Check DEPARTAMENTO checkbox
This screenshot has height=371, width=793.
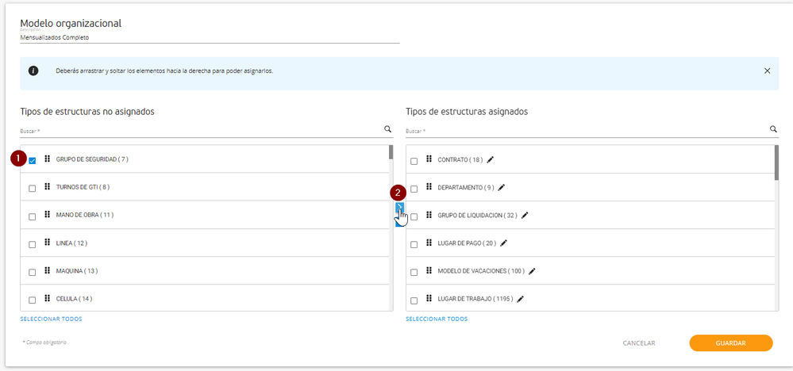pyautogui.click(x=414, y=189)
